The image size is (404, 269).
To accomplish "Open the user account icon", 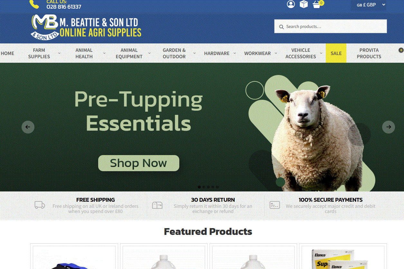I will tap(291, 4).
